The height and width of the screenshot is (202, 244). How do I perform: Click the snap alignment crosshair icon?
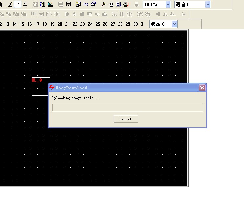coord(25,4)
